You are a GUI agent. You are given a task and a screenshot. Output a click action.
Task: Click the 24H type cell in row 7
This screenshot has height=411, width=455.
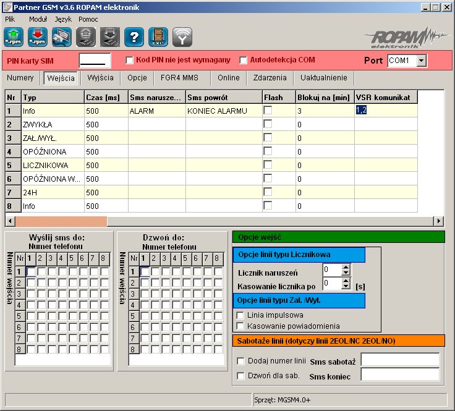(x=53, y=192)
